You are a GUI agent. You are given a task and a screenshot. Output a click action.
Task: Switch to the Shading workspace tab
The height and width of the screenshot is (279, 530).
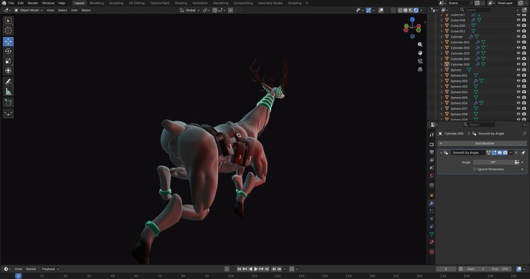coord(181,3)
